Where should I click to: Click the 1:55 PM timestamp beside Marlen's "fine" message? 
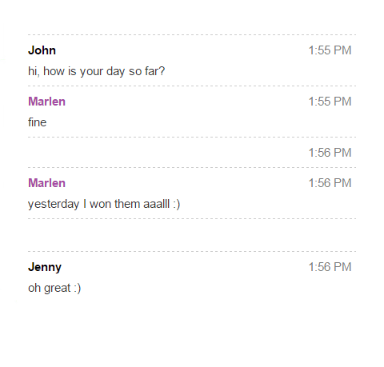point(330,102)
